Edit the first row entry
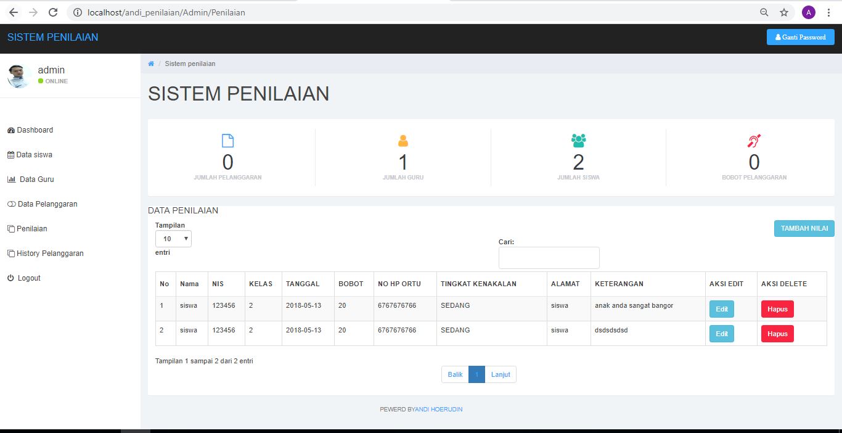Image resolution: width=842 pixels, height=433 pixels. click(x=721, y=309)
